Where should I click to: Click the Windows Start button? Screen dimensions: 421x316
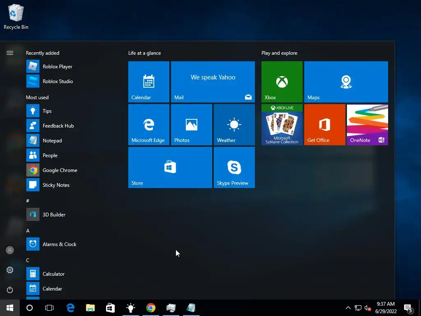pos(10,308)
